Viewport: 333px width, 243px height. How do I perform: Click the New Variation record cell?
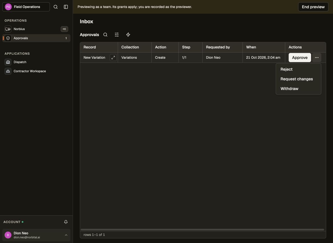pos(99,58)
